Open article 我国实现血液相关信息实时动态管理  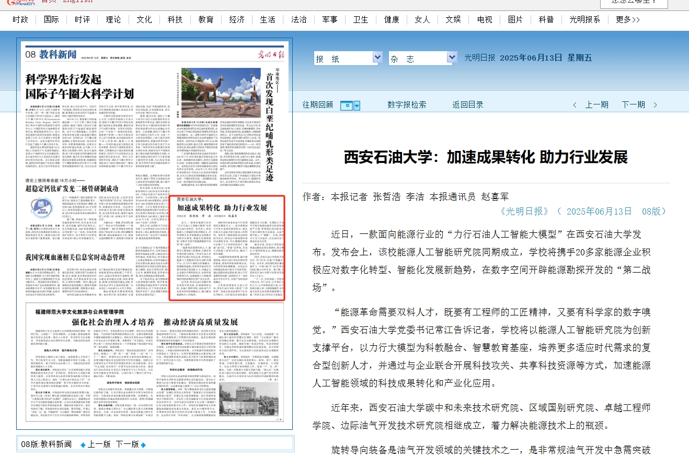[75, 257]
